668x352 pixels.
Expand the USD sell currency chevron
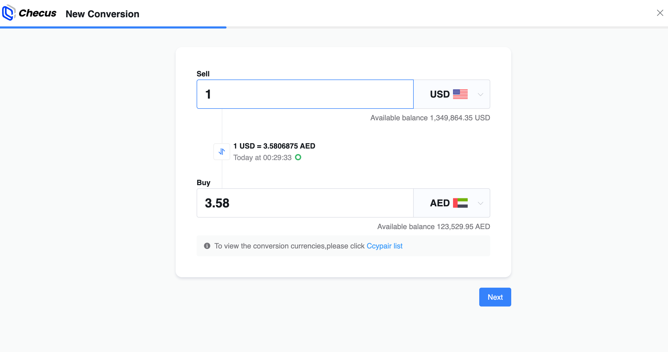[x=480, y=94]
